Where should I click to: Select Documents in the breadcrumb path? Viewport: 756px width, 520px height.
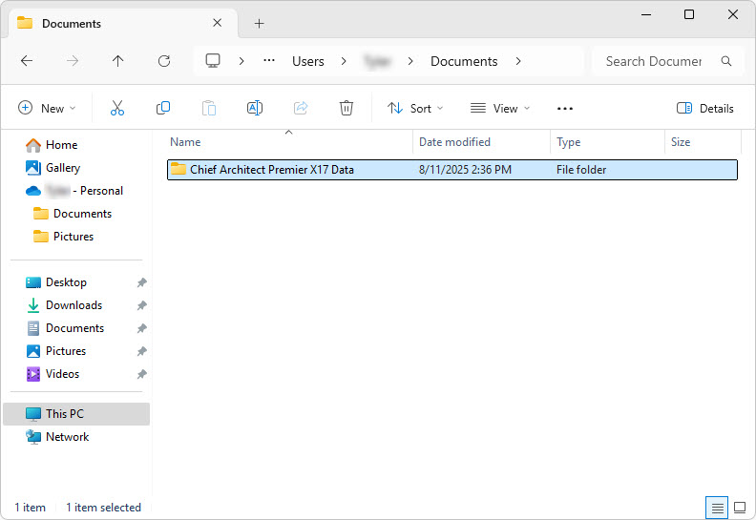464,61
